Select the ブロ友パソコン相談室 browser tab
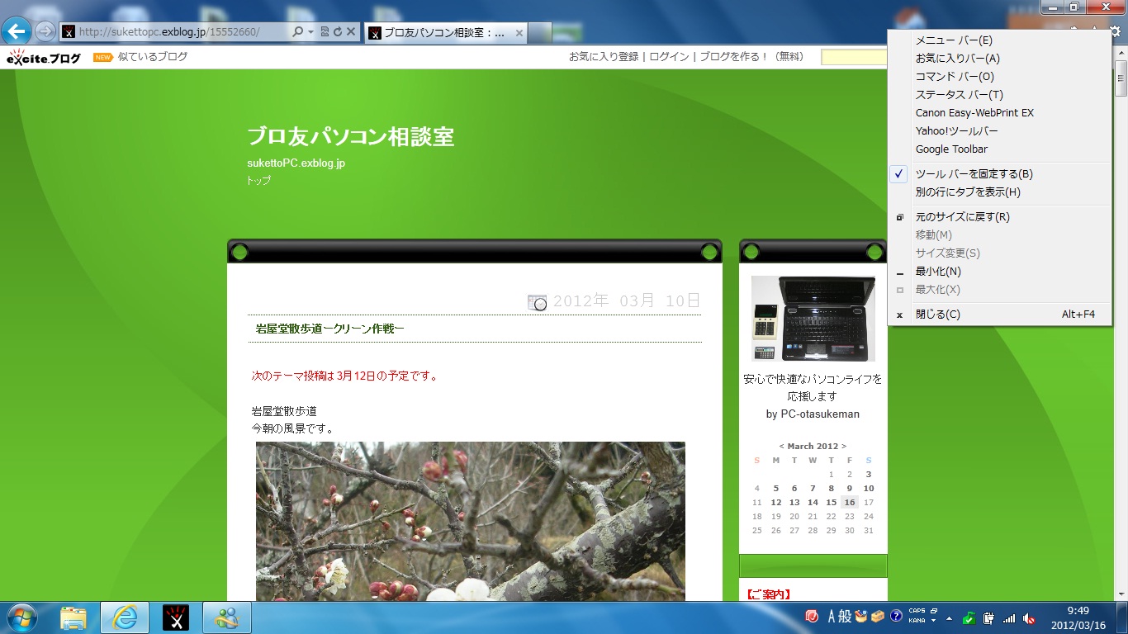The image size is (1128, 634). (x=446, y=33)
